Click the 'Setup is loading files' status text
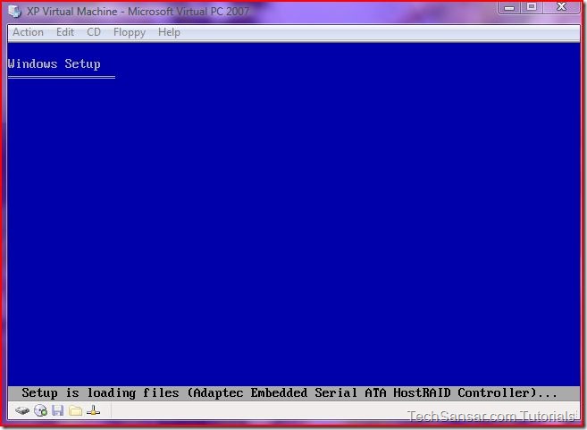 (289, 393)
